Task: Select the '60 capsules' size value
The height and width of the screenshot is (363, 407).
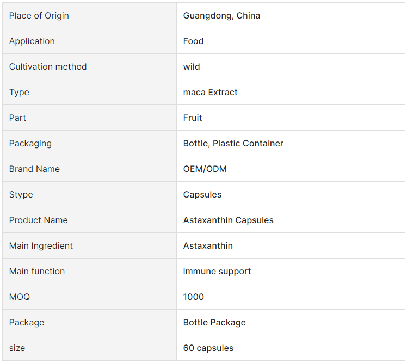Action: coord(208,348)
